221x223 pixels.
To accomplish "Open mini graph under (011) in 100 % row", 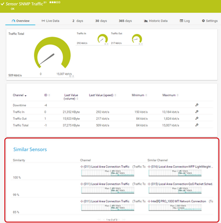I will (x=108, y=173).
